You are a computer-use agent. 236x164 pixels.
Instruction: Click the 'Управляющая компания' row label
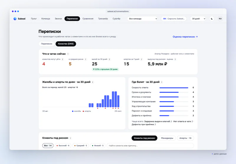(x=143, y=102)
